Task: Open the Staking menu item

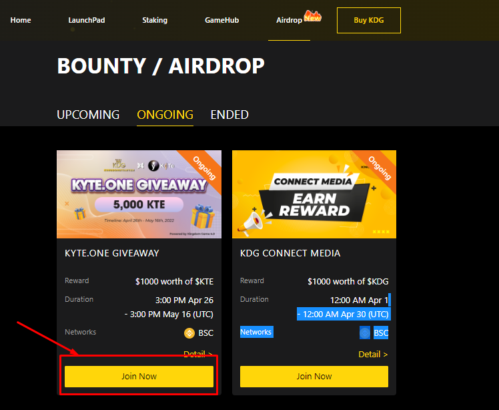Action: (155, 20)
